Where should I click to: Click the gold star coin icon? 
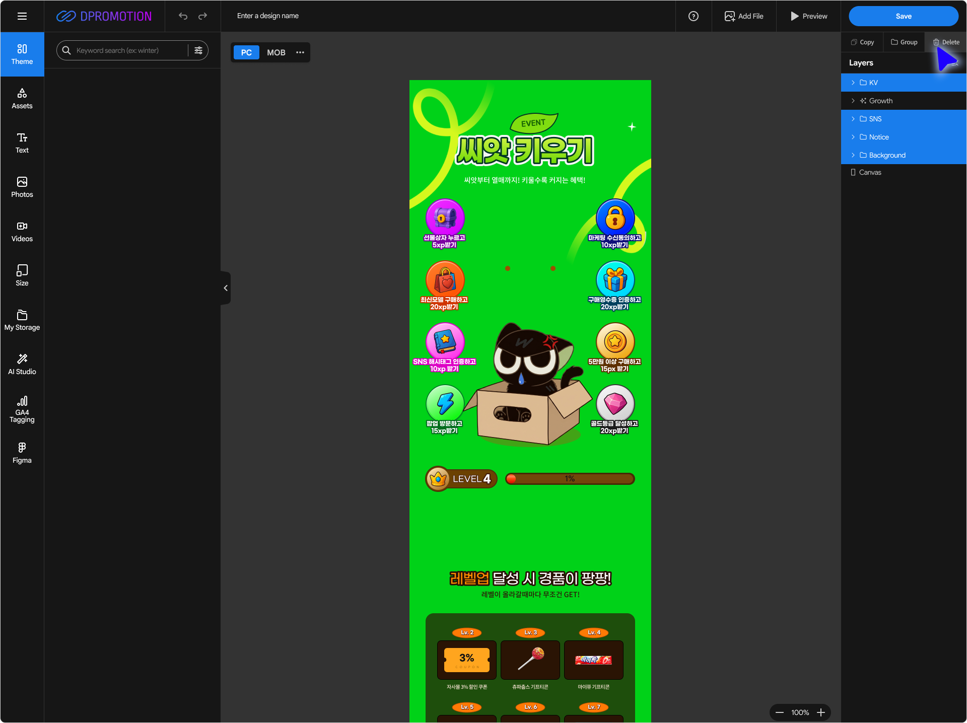tap(615, 341)
